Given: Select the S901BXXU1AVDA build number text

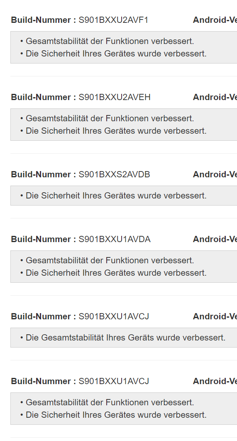Looking at the screenshot, I should pyautogui.click(x=115, y=239).
